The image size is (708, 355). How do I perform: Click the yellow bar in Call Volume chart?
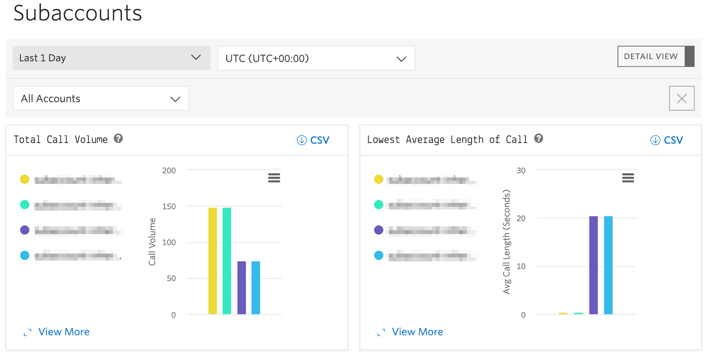pos(212,261)
